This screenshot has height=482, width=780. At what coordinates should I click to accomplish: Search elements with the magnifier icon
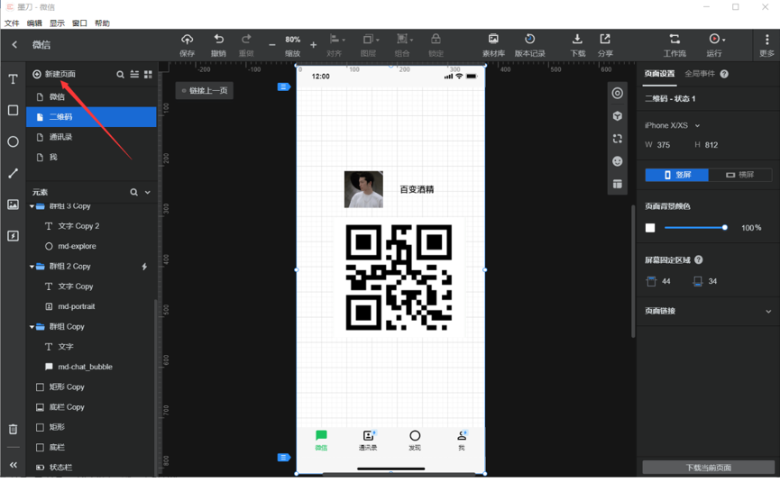133,192
